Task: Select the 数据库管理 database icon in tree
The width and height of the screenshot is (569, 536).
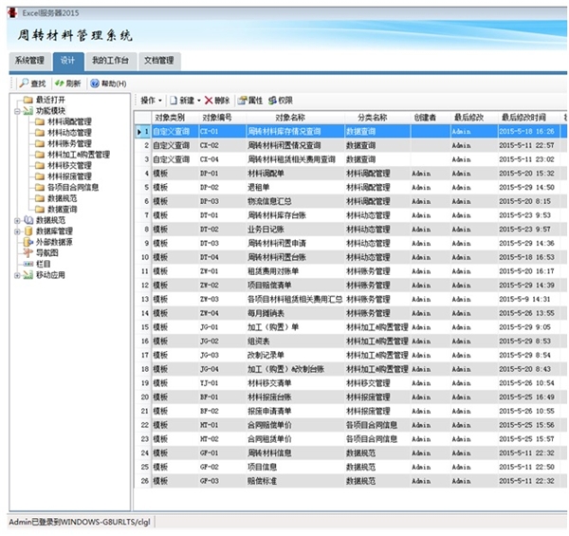Action: [x=28, y=231]
